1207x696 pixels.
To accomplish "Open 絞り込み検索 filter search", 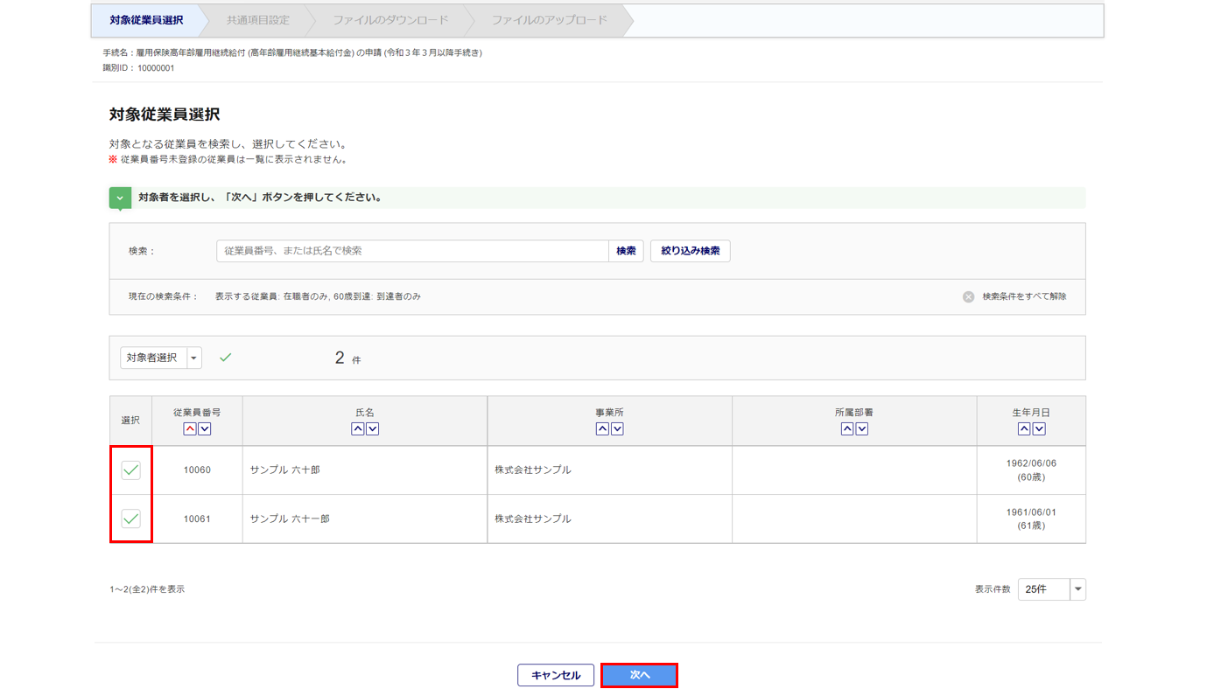I will point(691,251).
